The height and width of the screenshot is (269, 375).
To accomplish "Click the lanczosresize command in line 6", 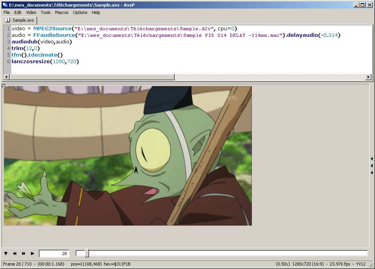I will pos(31,62).
